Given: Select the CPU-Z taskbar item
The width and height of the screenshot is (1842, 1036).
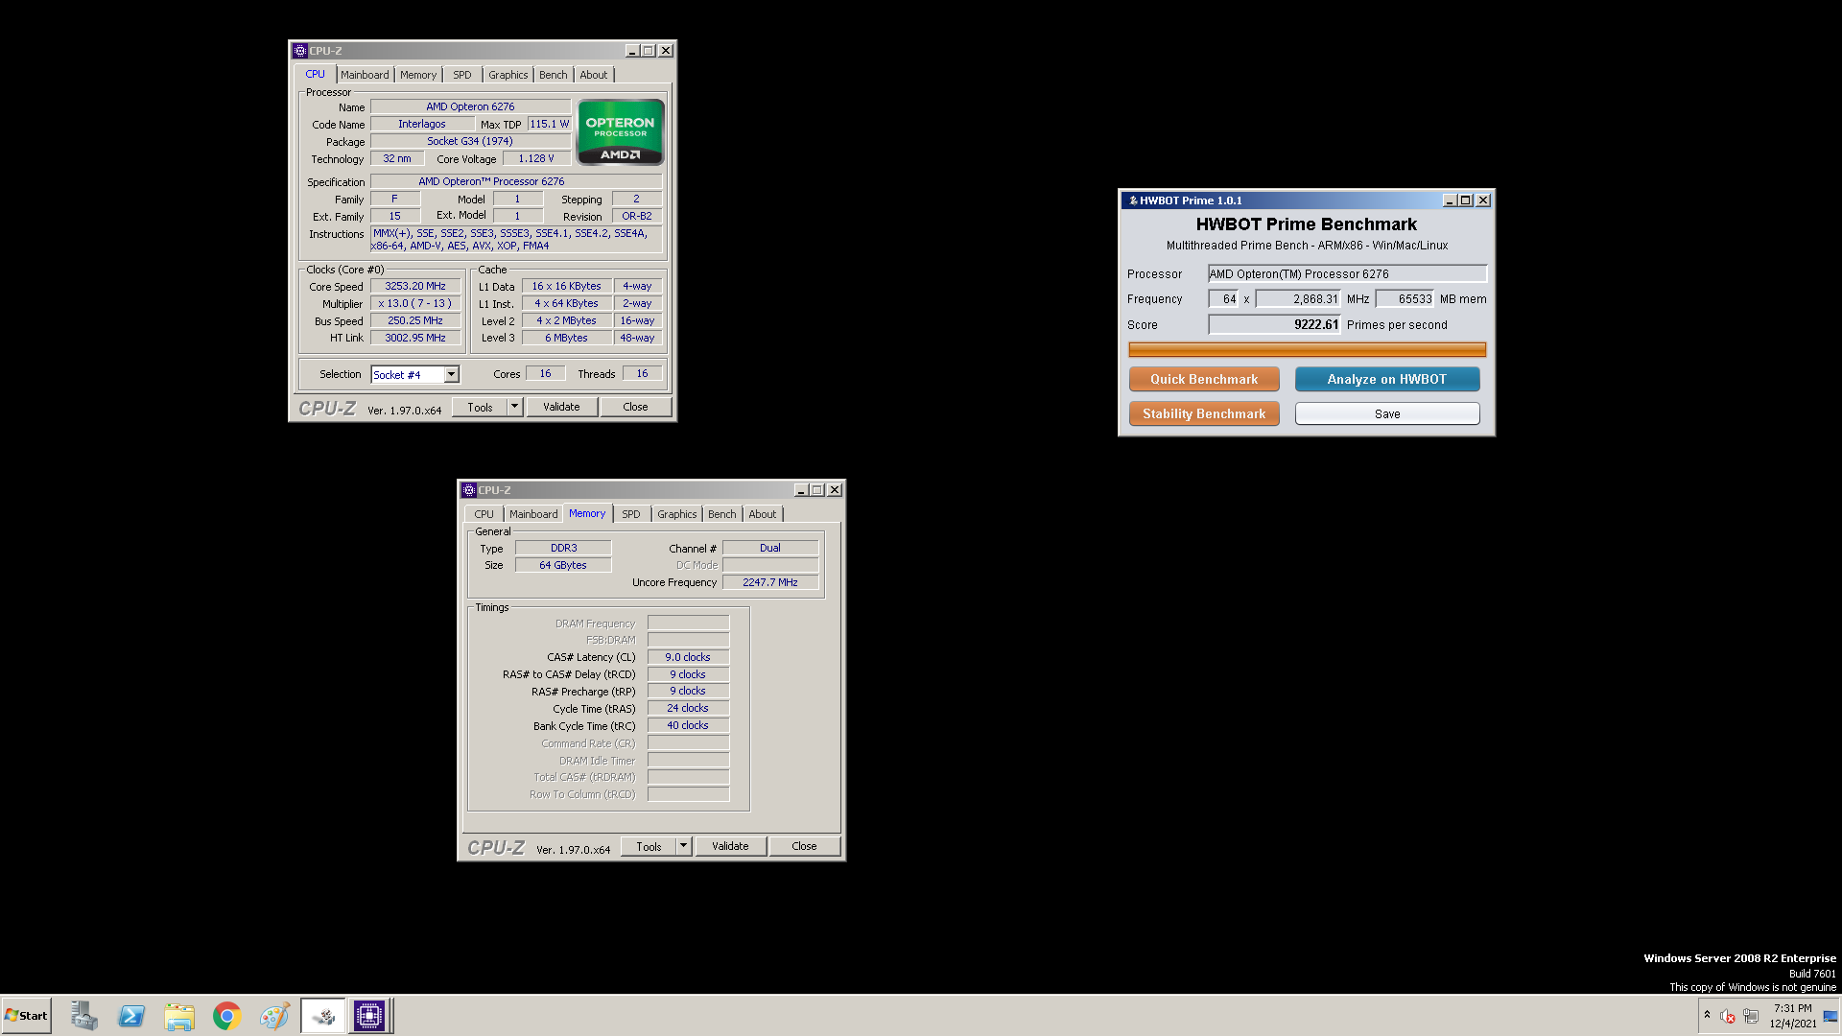Looking at the screenshot, I should pos(369,1016).
